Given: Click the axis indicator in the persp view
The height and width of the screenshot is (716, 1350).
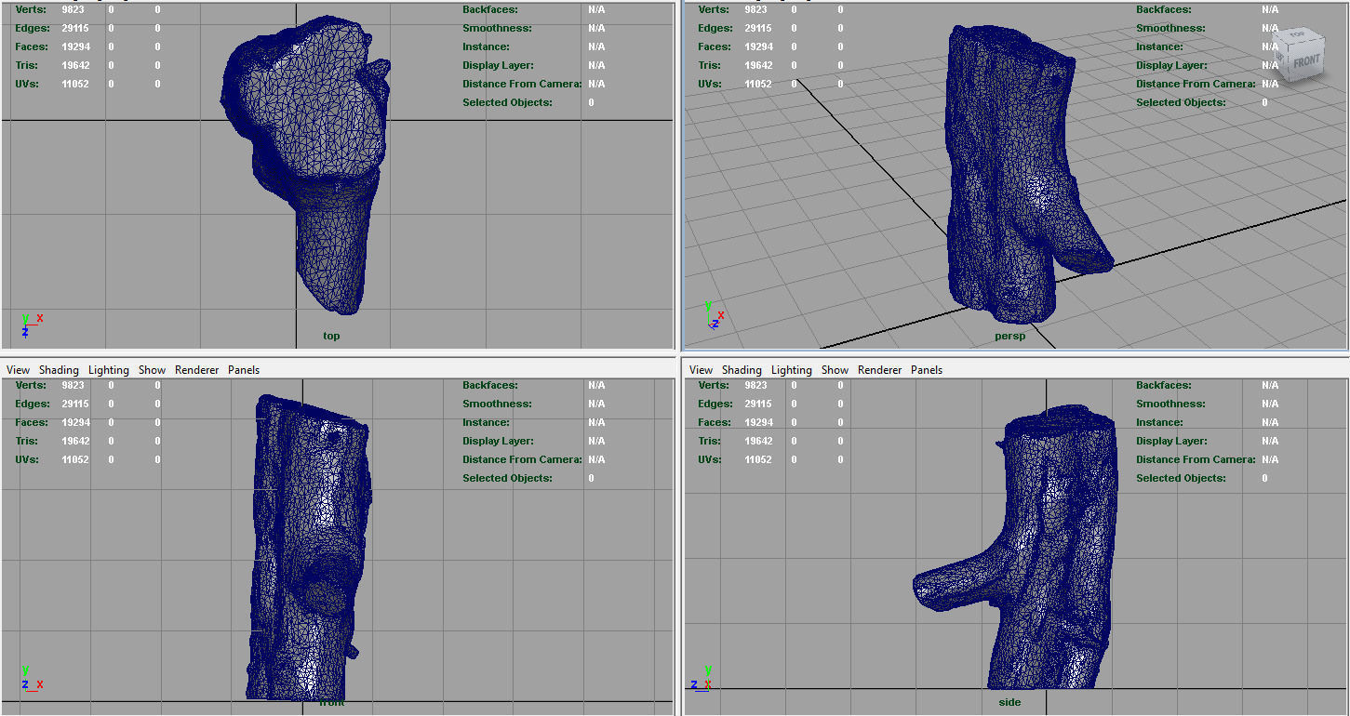Looking at the screenshot, I should click(x=714, y=315).
